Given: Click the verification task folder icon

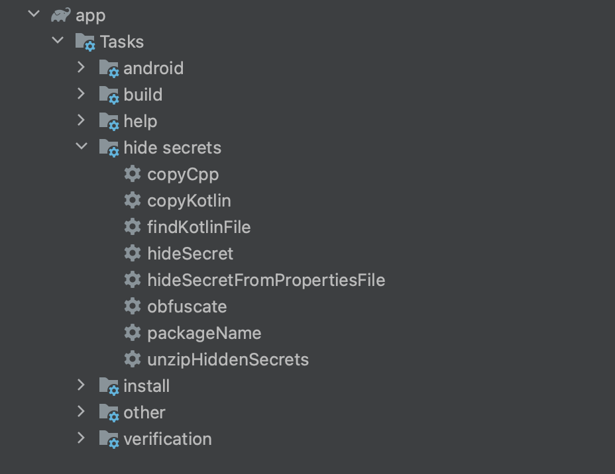Looking at the screenshot, I should click(109, 439).
